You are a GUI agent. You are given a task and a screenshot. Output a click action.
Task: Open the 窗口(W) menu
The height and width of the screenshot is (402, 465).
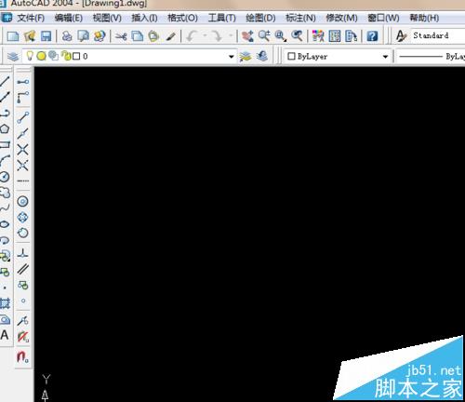pyautogui.click(x=383, y=18)
